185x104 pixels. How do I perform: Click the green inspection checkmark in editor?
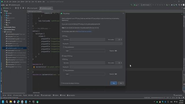182,14
